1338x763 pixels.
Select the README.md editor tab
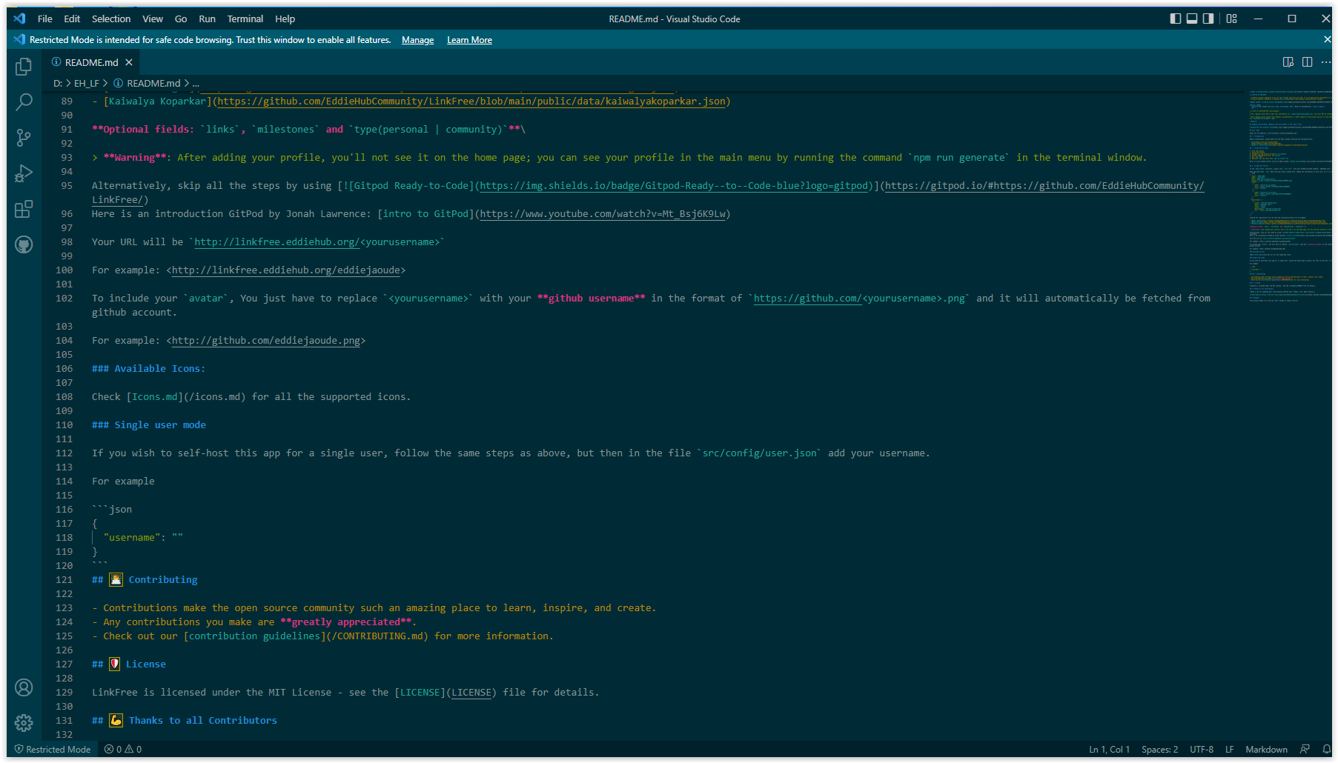91,62
